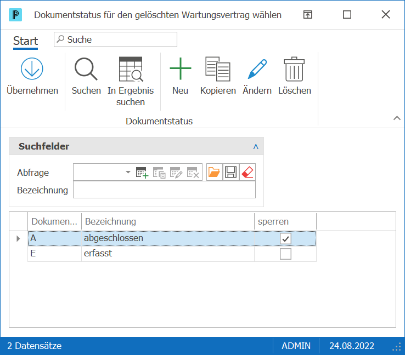Collapse the Suchfelder panel
This screenshot has width=405, height=355.
tap(256, 146)
